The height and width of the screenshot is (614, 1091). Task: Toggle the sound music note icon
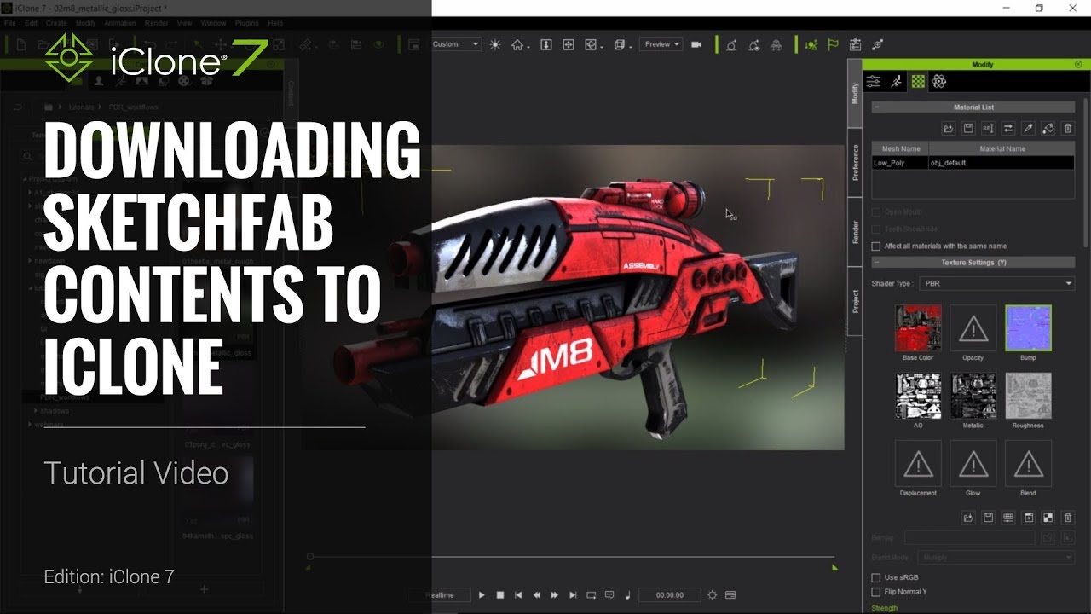click(628, 595)
